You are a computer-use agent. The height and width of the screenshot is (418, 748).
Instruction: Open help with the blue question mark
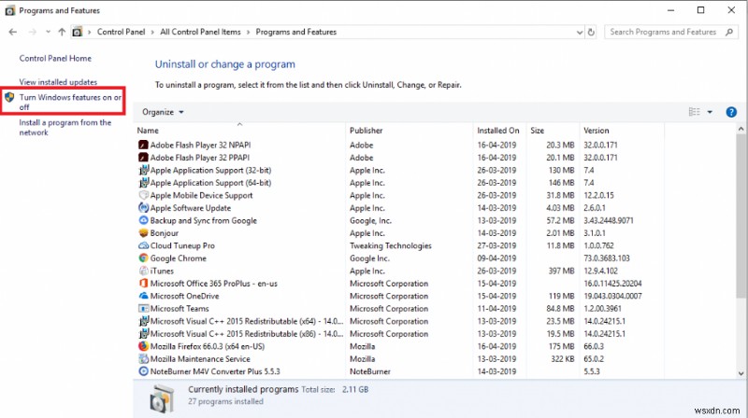coord(731,112)
